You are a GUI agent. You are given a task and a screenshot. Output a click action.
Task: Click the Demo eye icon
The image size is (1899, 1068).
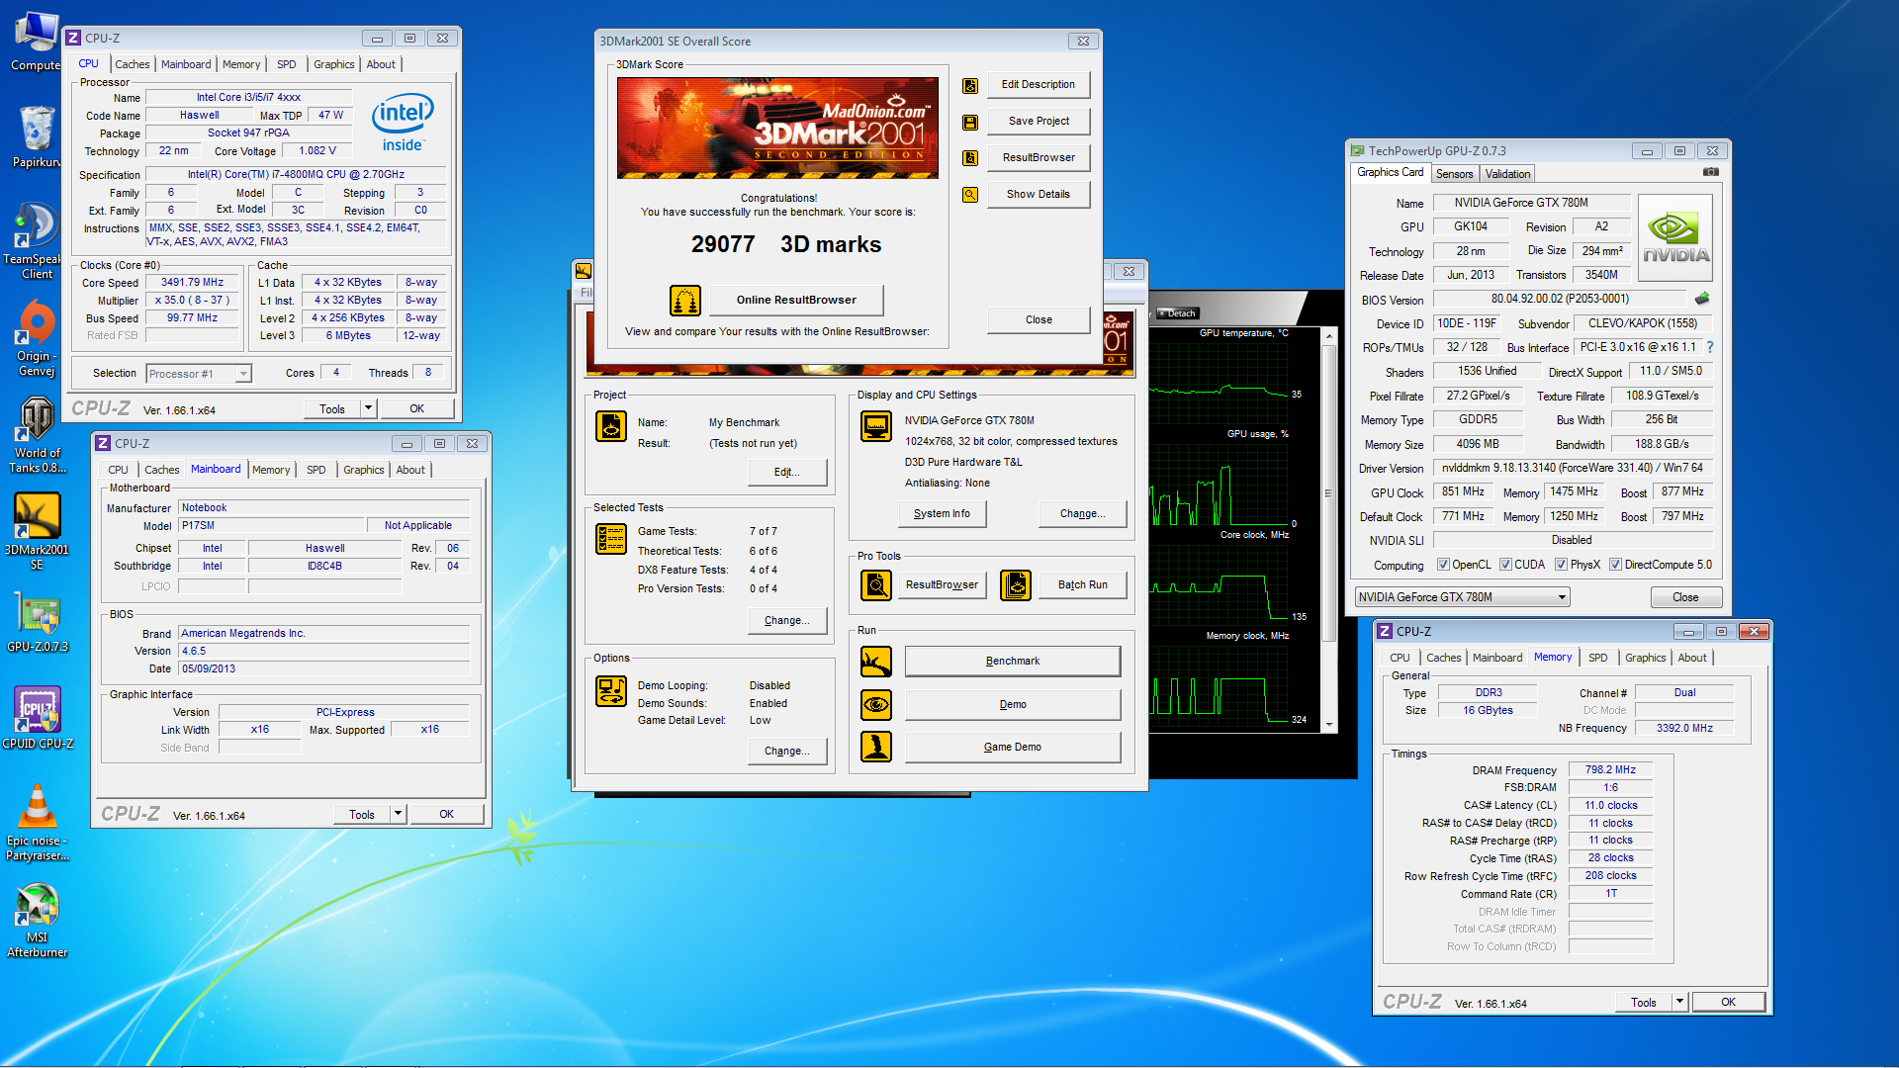click(876, 705)
